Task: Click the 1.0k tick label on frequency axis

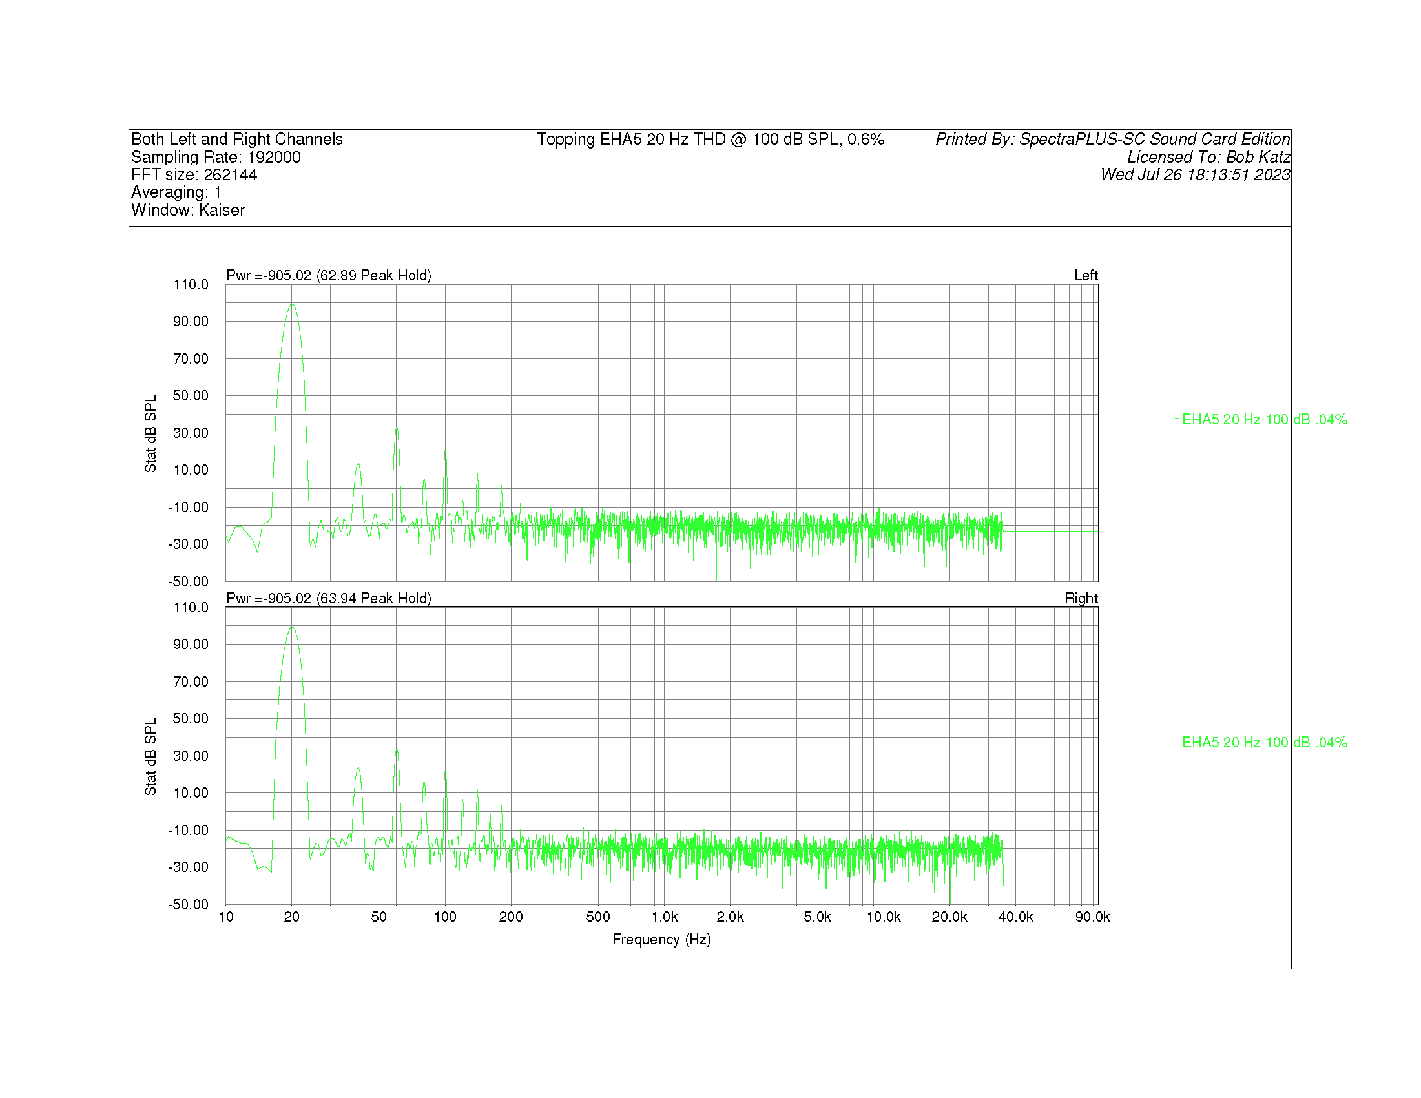Action: (664, 917)
